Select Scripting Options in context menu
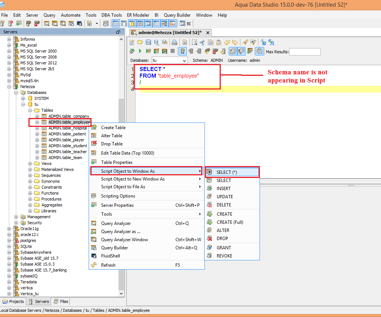 147,196
